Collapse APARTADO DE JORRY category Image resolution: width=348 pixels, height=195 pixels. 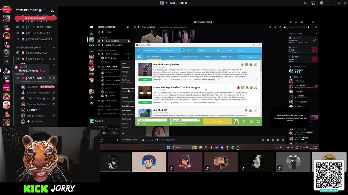point(29,47)
